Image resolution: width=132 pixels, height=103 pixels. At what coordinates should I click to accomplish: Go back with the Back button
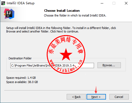pos(76,97)
